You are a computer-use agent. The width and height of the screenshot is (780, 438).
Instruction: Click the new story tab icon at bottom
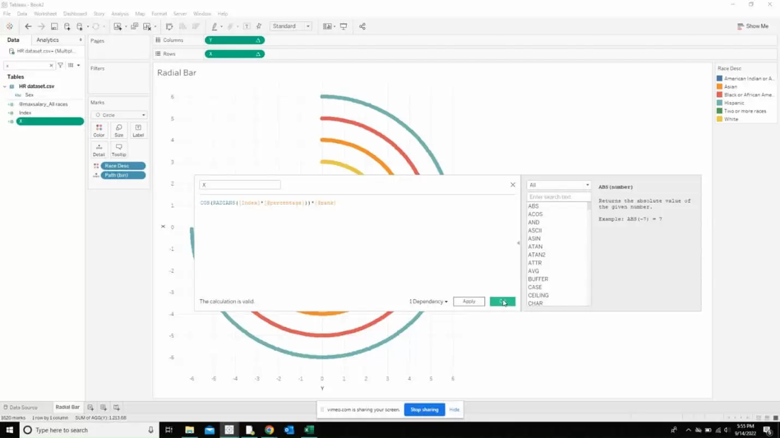pos(116,407)
